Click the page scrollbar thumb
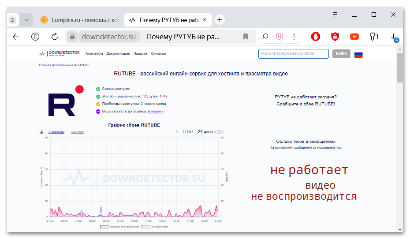This screenshot has height=239, width=410. [x=400, y=67]
